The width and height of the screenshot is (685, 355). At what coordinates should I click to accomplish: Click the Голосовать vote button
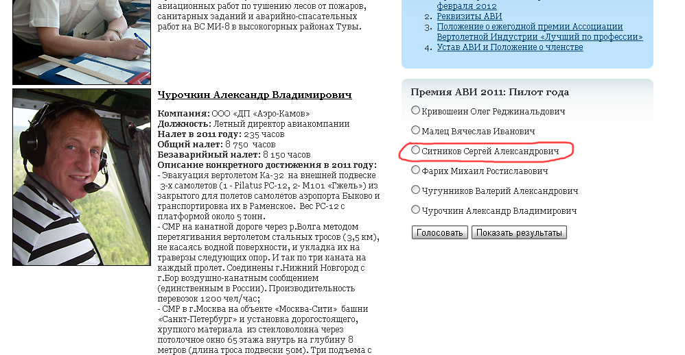(x=439, y=232)
